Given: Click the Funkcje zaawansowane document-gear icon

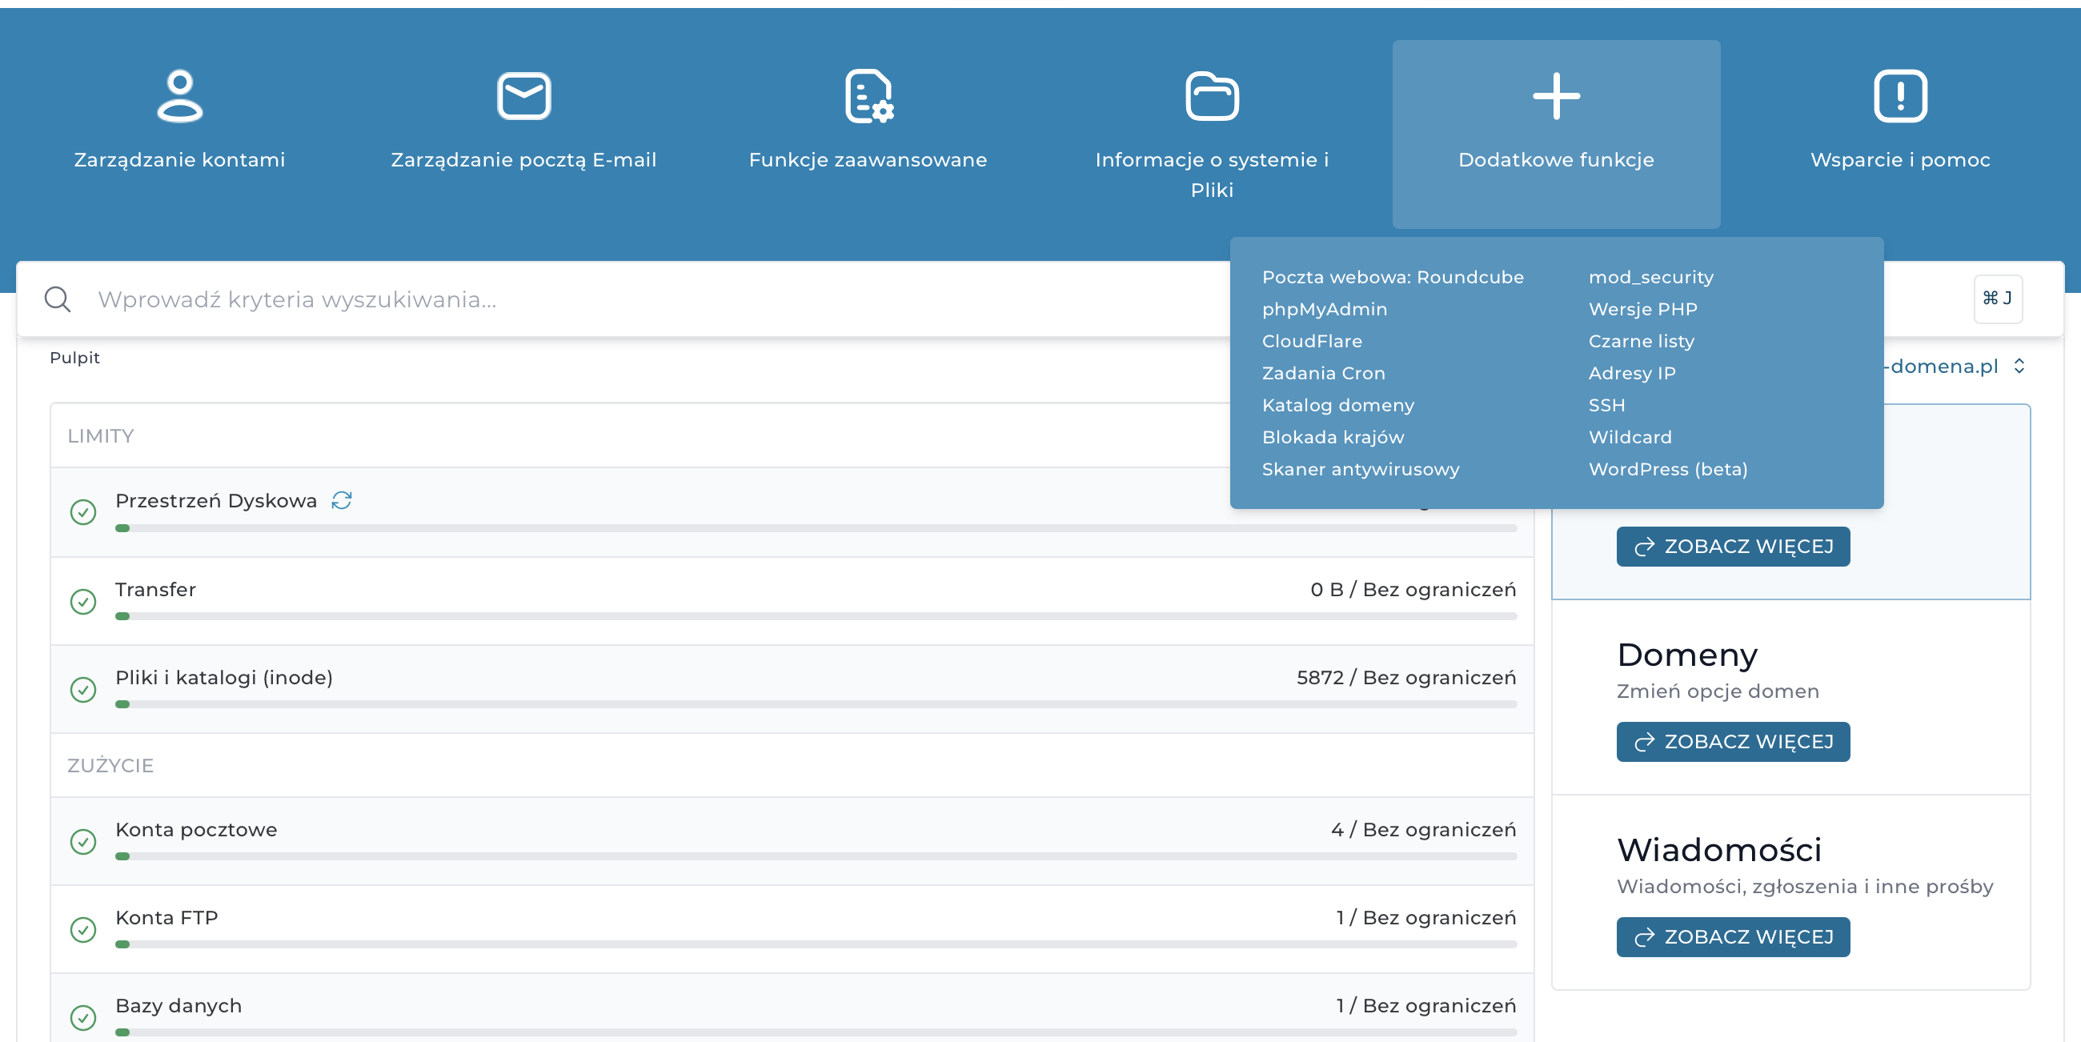Looking at the screenshot, I should (x=868, y=95).
